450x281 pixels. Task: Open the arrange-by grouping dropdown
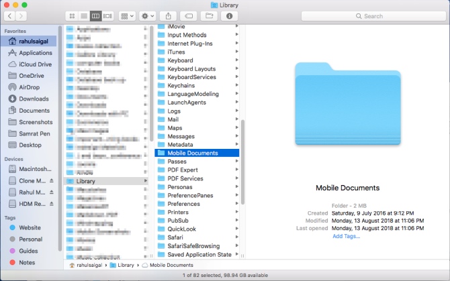pyautogui.click(x=126, y=15)
